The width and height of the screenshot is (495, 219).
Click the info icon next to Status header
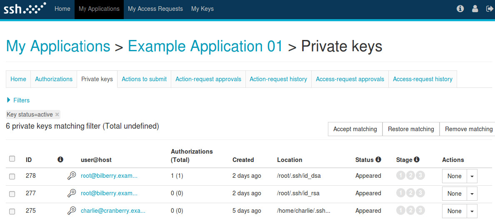[378, 159]
